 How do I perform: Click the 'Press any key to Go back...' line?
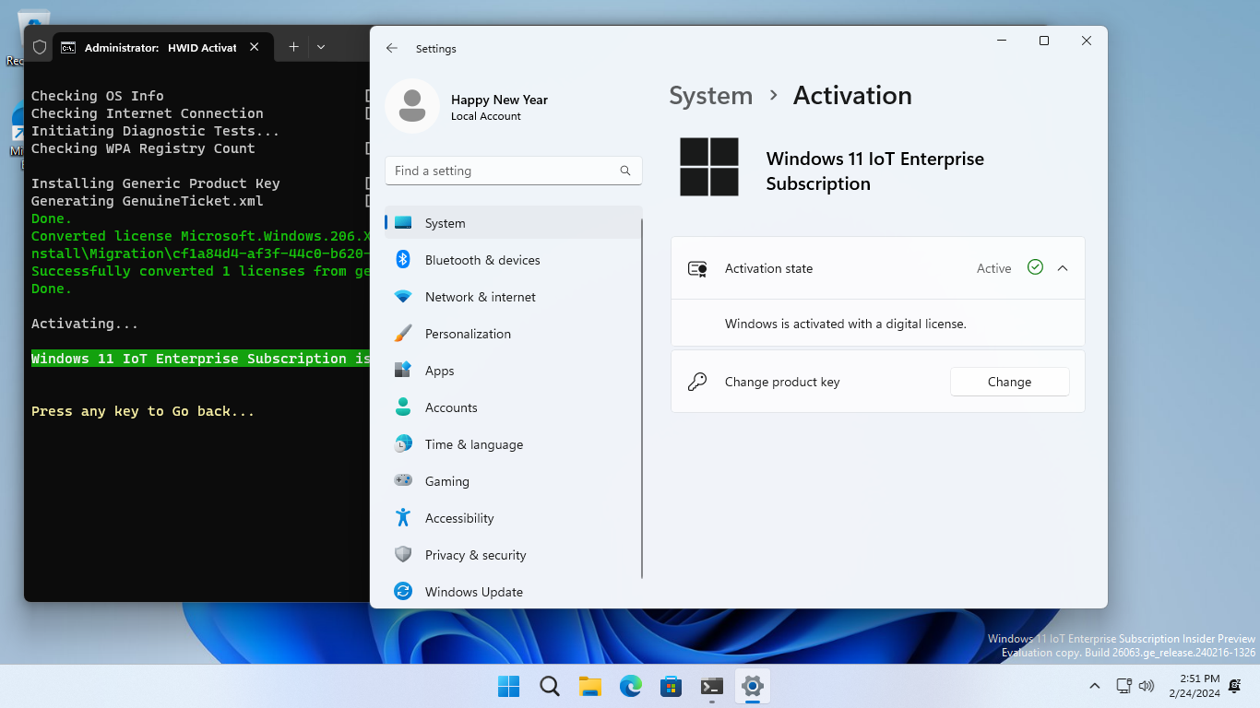click(x=143, y=411)
